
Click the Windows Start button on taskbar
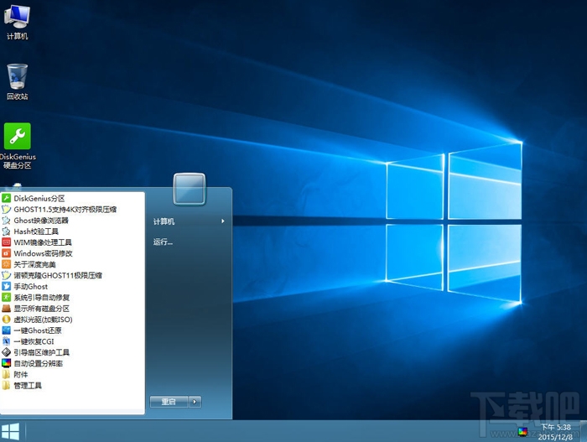(x=10, y=431)
